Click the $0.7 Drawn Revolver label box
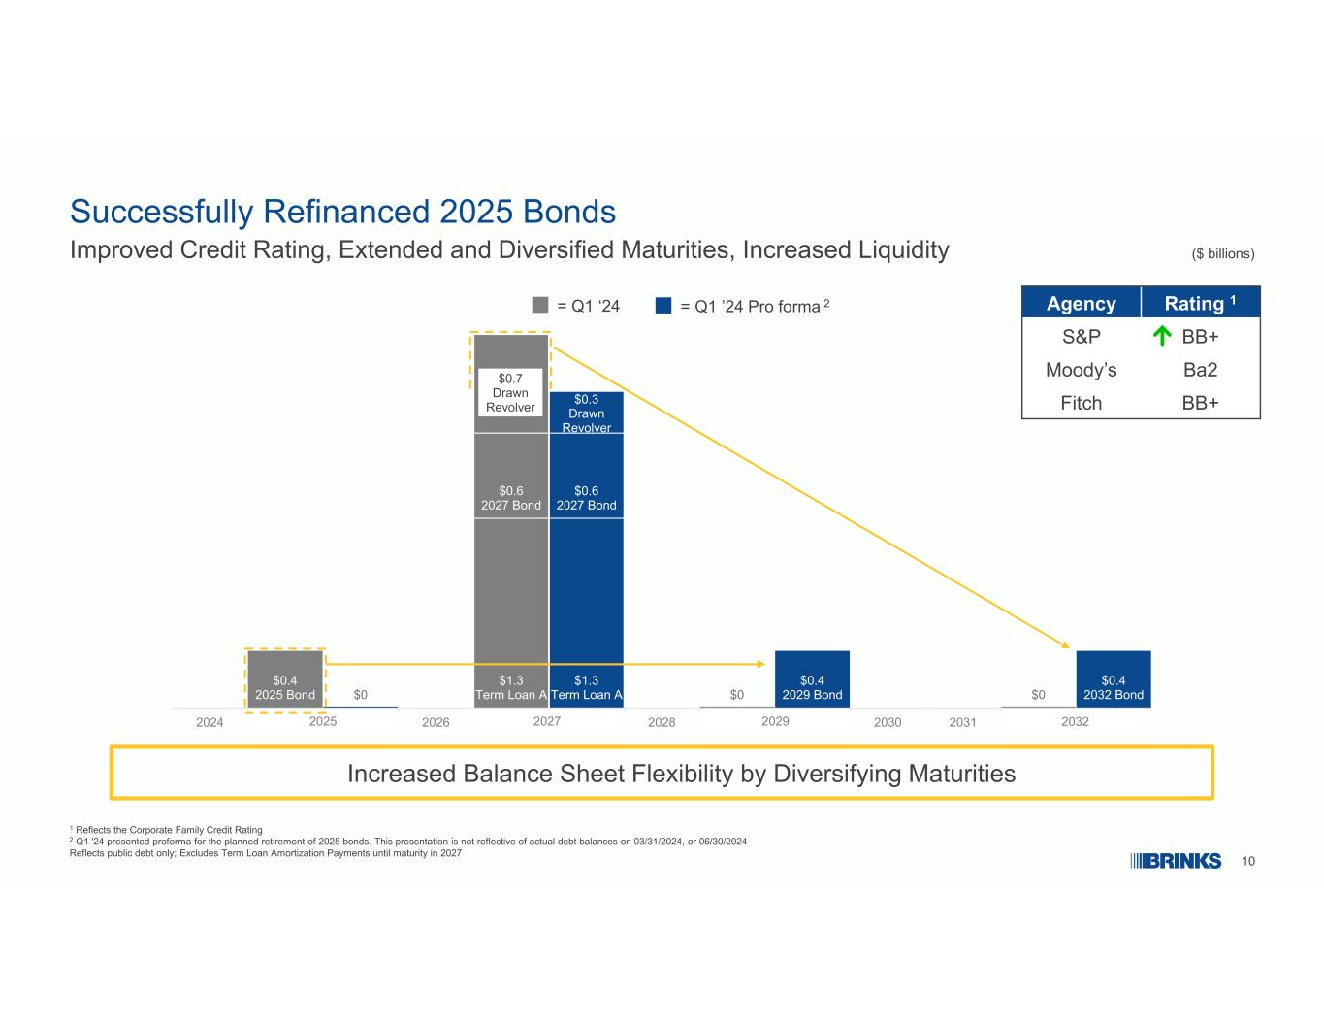The width and height of the screenshot is (1324, 1024). point(510,393)
